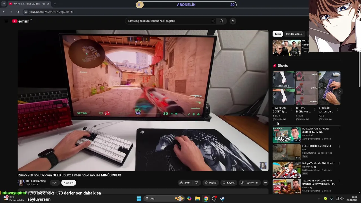361x203 pixels.
Task: Click the Kaydet save button
Action: tap(228, 183)
